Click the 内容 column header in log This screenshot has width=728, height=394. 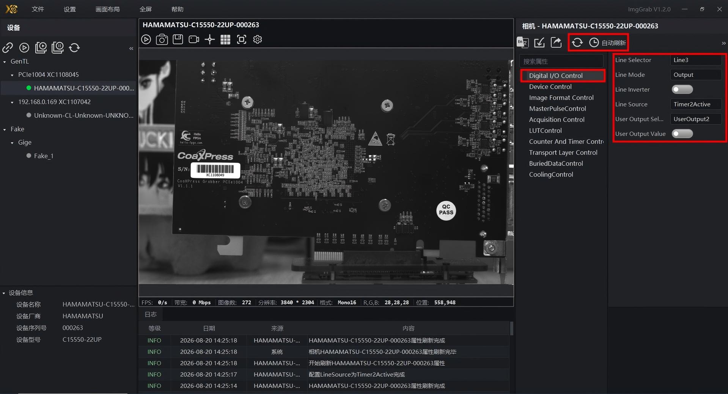(x=408, y=329)
